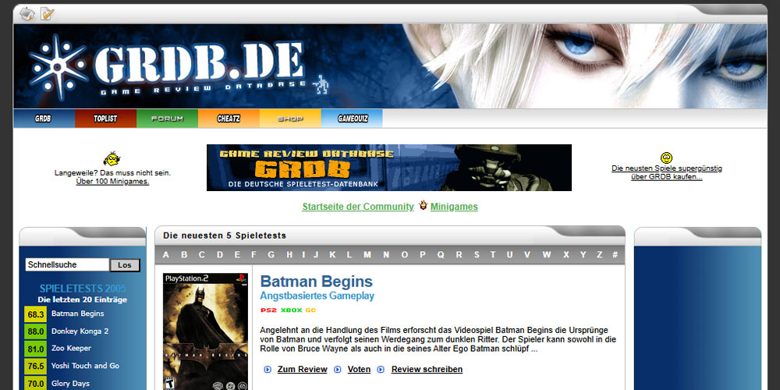Filter reviews by letter D
780x390 pixels.
(x=219, y=255)
